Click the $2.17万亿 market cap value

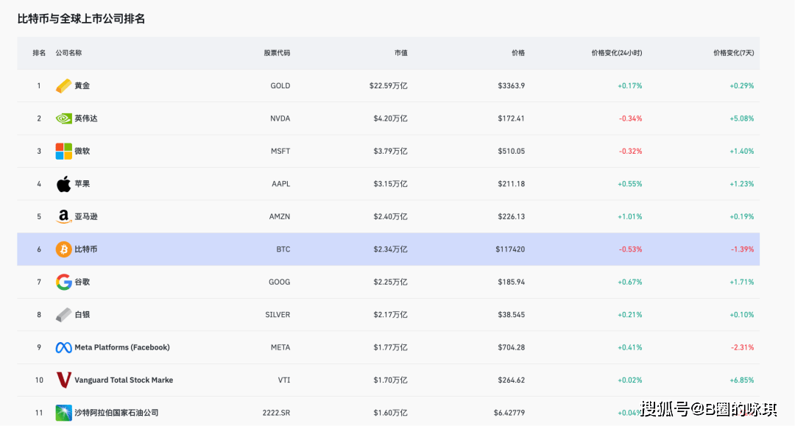pos(390,315)
